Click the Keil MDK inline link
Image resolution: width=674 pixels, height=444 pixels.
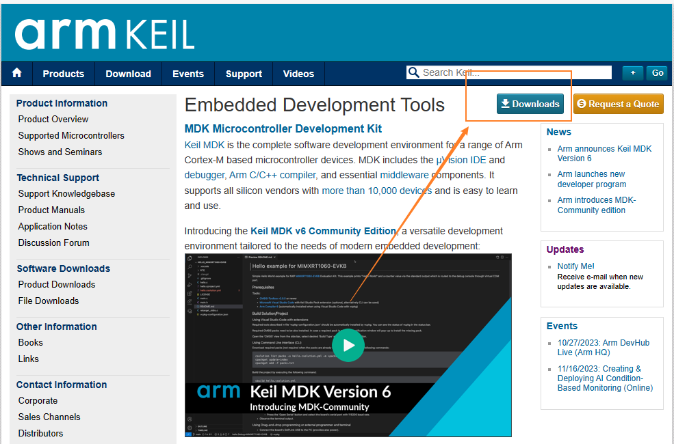[x=205, y=145]
